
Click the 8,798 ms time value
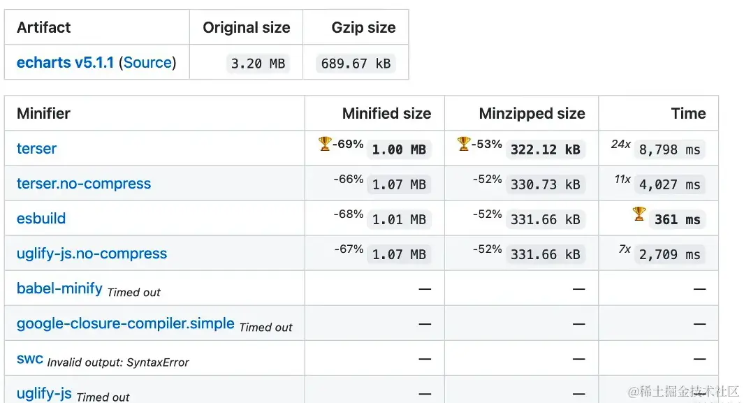[x=669, y=149]
